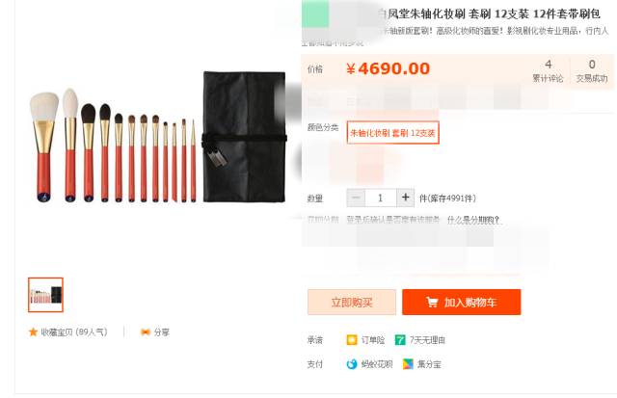
Task: Click 立即购买 buy now button
Action: (352, 302)
